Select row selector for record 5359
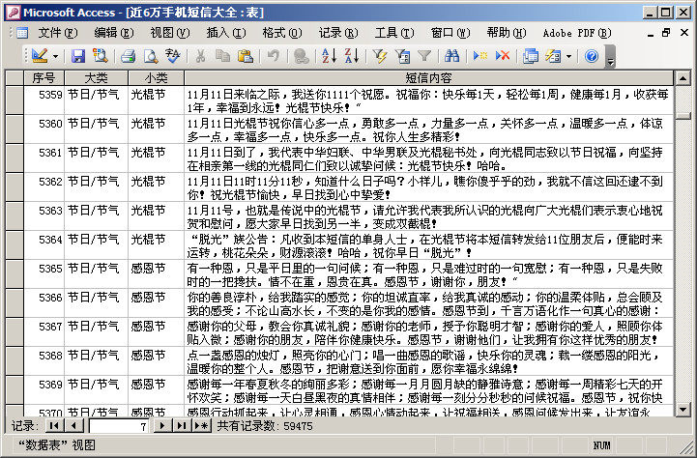697x458 pixels. [x=15, y=100]
